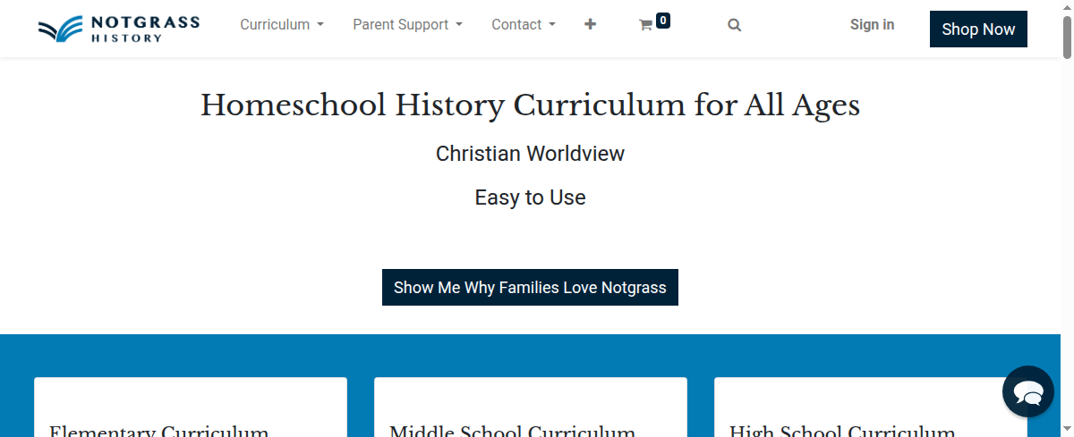Screen dimensions: 1074x437
Task: Click the Sign in link
Action: [872, 25]
